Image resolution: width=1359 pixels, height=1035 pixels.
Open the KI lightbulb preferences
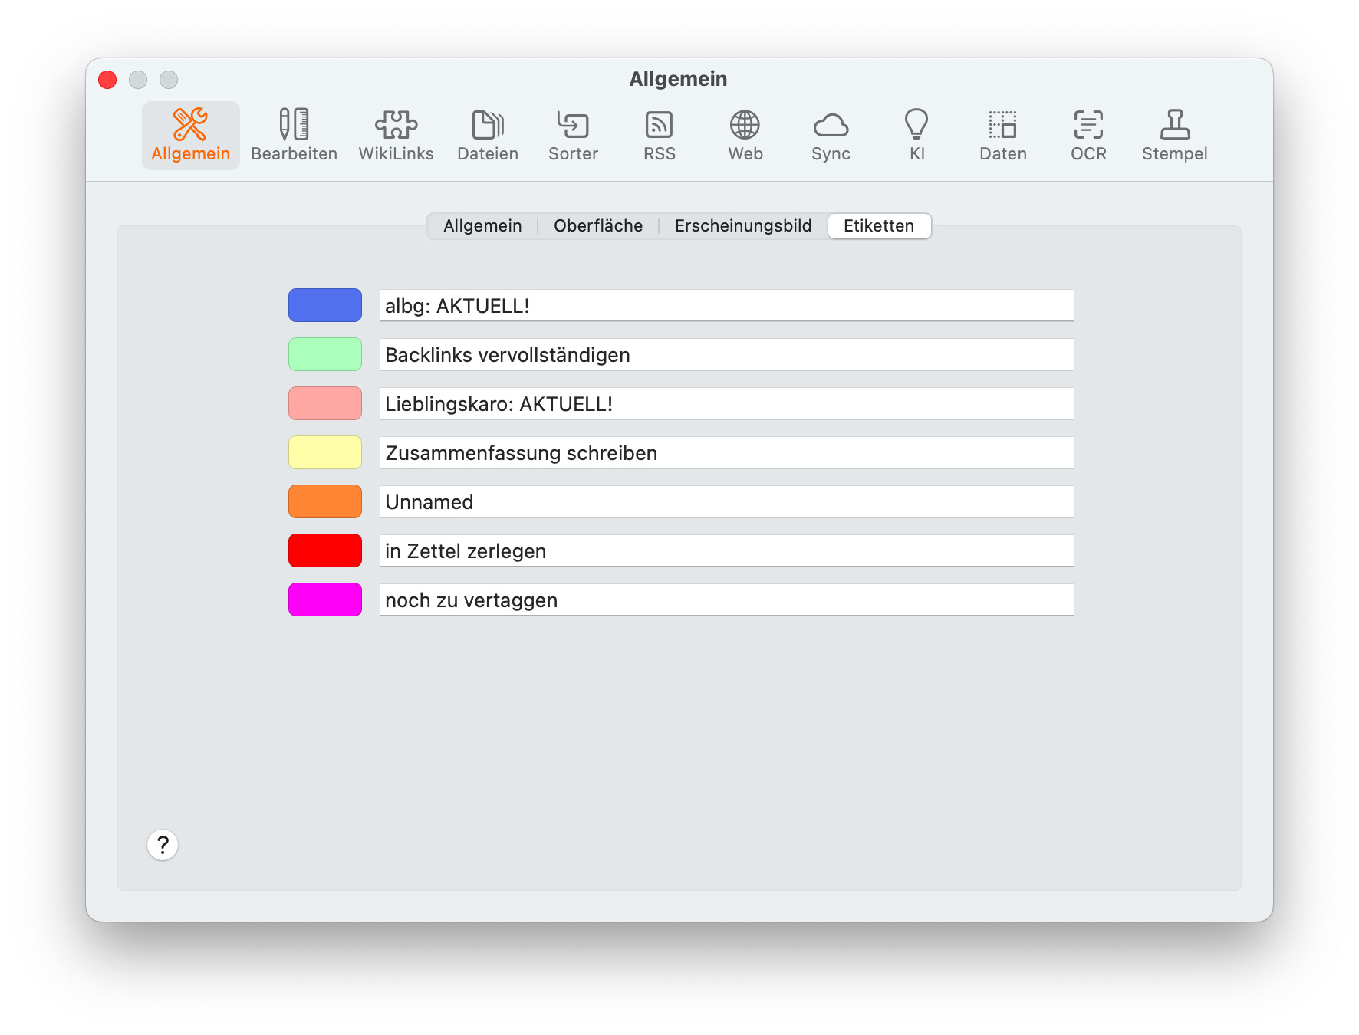[x=916, y=136]
